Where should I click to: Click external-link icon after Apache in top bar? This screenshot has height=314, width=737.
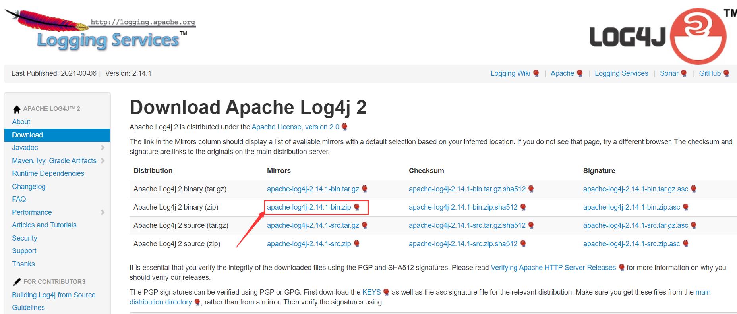(x=580, y=73)
